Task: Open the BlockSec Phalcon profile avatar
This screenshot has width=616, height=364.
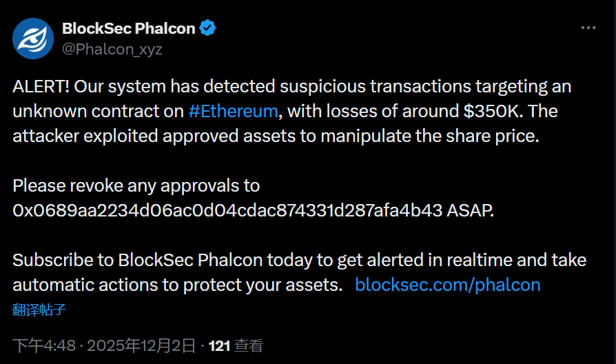Action: [34, 39]
